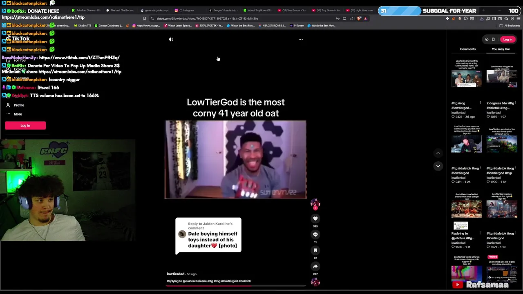Switch to 'About TroyGovoni' browser tab
Screen dimensions: 523x294
click(x=257, y=10)
